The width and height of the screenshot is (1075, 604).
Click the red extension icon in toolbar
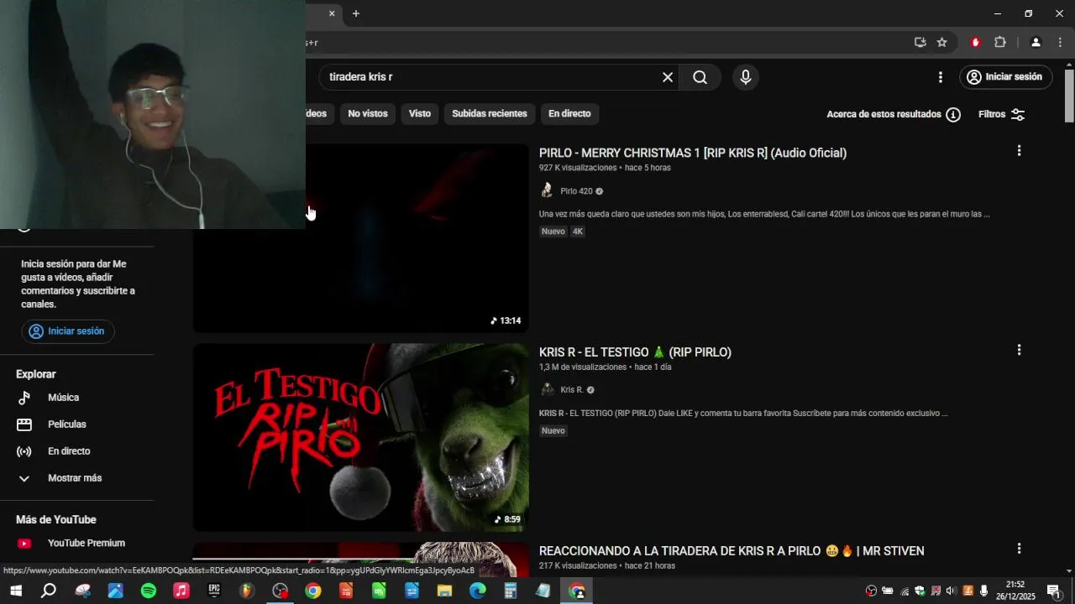[975, 43]
